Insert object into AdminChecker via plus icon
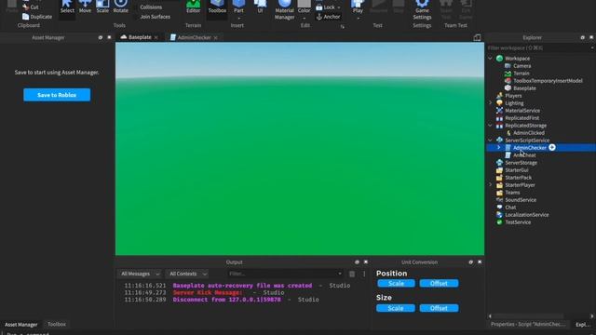This screenshot has width=596, height=335. click(x=552, y=147)
